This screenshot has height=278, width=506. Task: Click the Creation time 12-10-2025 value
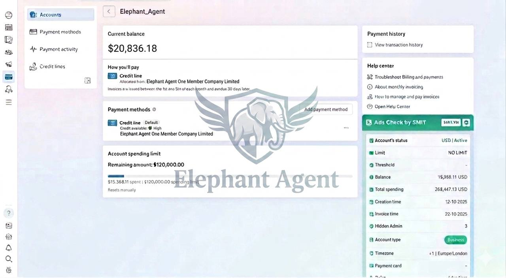(456, 202)
